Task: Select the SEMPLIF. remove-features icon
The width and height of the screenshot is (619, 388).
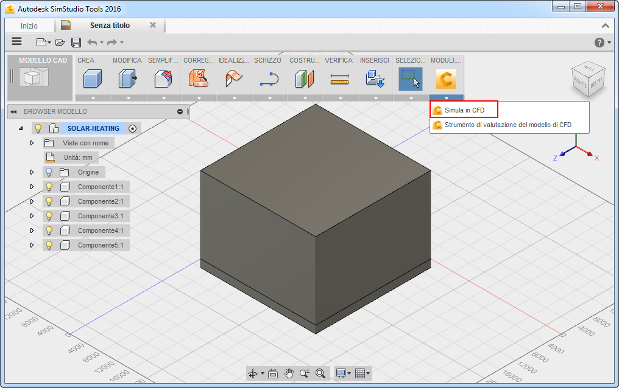Action: point(163,78)
